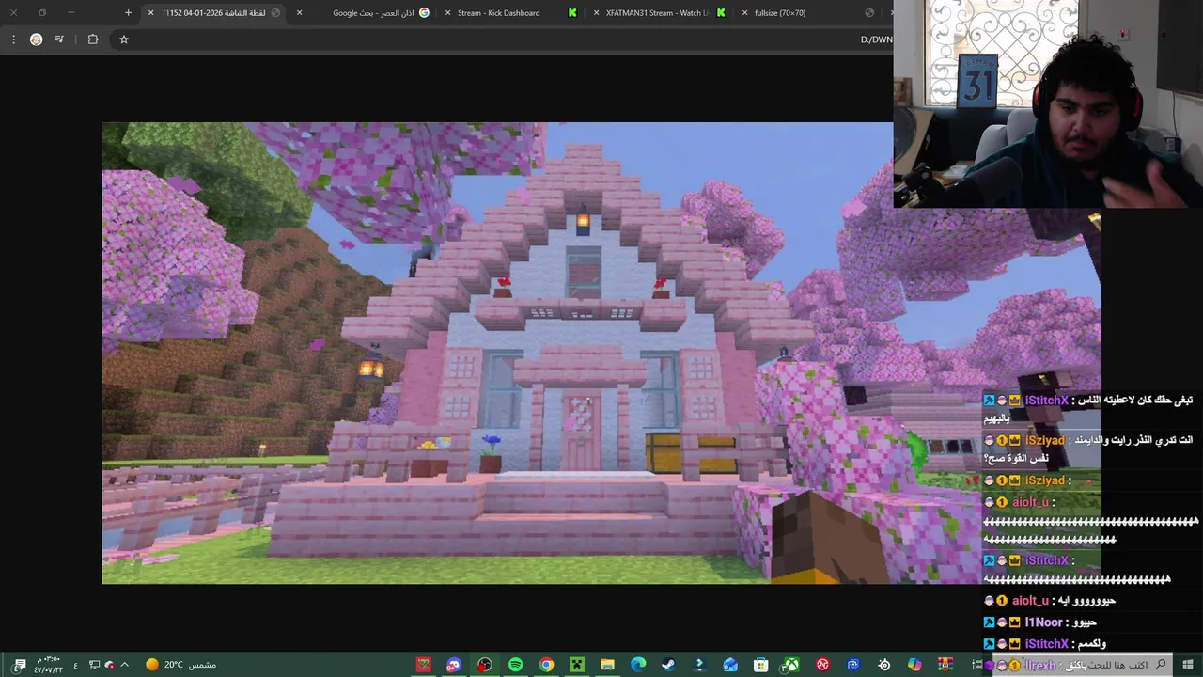This screenshot has height=677, width=1203.
Task: Open Outlook mail icon in taskbar
Action: pos(730,665)
